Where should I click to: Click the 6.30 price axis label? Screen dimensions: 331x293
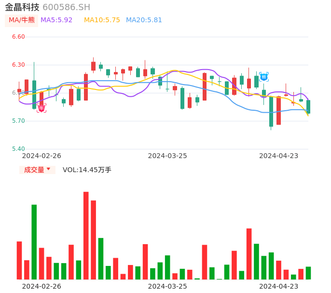coord(18,65)
